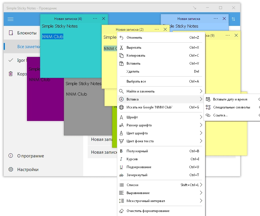Close the blue Новая записка note
Image resolution: width=260 pixels, height=216 pixels.
pyautogui.click(x=224, y=18)
